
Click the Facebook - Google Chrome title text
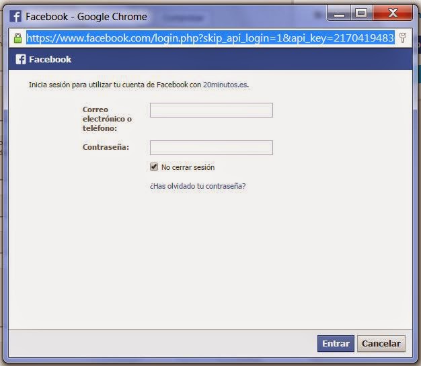[86, 17]
